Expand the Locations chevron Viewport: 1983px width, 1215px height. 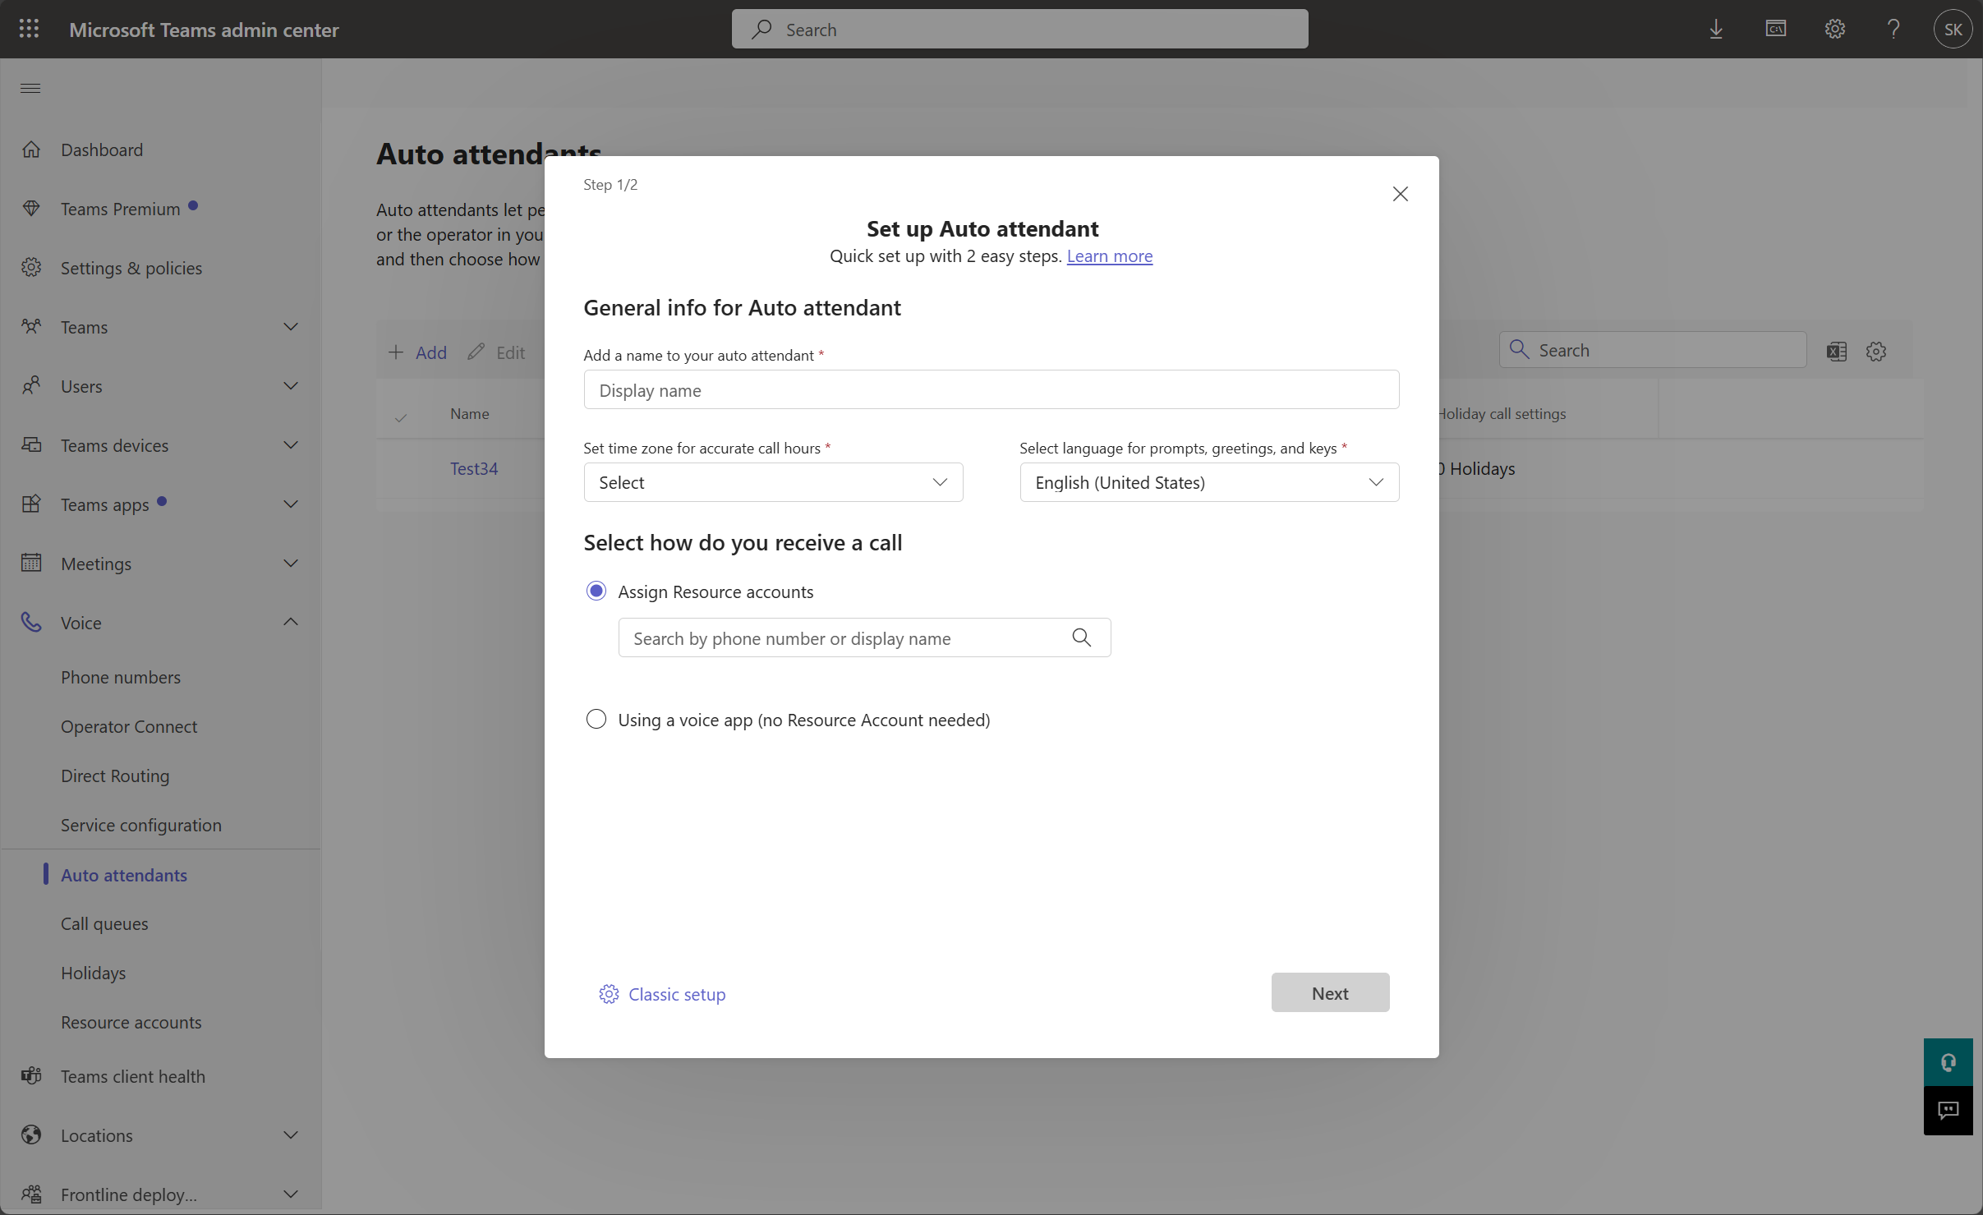pyautogui.click(x=291, y=1135)
